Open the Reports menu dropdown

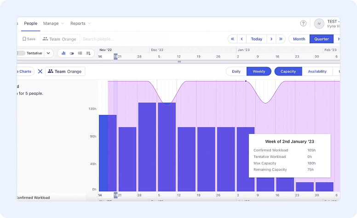(81, 23)
